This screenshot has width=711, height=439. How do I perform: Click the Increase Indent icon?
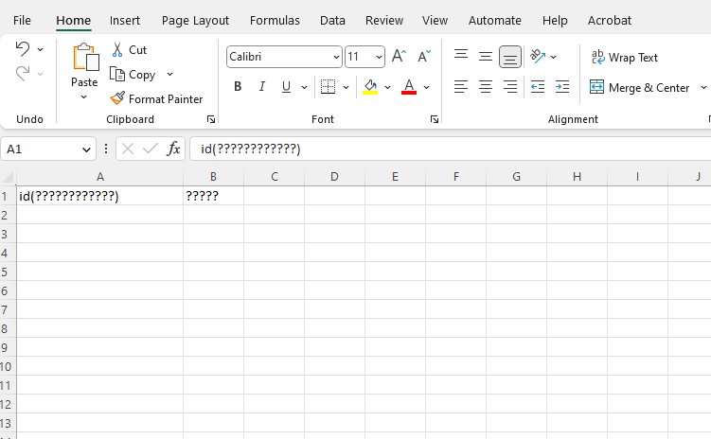point(562,87)
